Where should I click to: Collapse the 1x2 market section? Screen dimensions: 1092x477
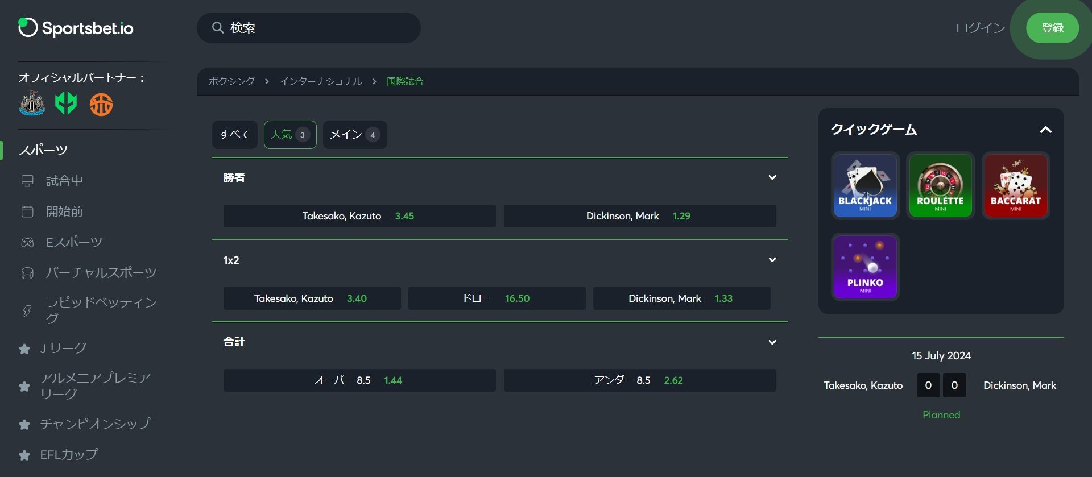(x=772, y=260)
